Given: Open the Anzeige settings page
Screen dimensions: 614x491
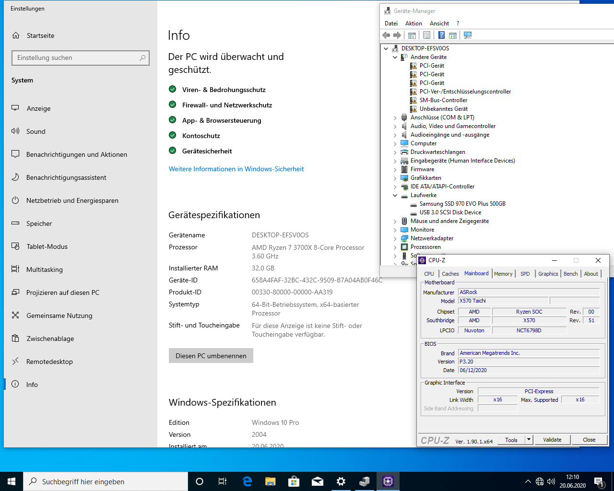Looking at the screenshot, I should 81,108.
